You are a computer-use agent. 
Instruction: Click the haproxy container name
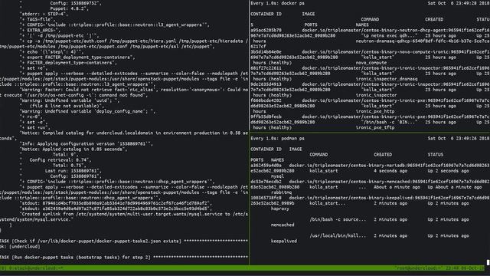click(x=280, y=209)
